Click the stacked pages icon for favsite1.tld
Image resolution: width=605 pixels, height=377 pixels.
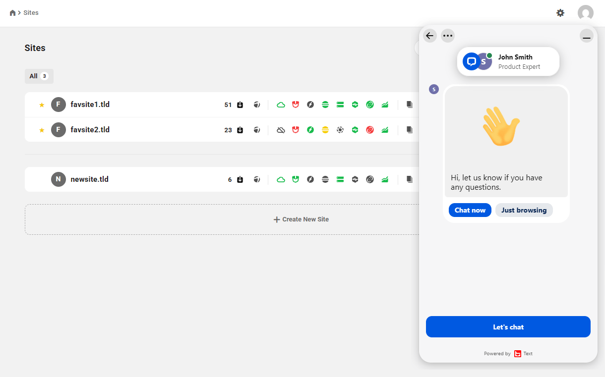tap(410, 105)
